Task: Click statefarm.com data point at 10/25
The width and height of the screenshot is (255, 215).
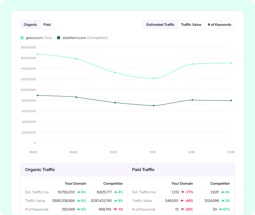Action: (x=115, y=103)
